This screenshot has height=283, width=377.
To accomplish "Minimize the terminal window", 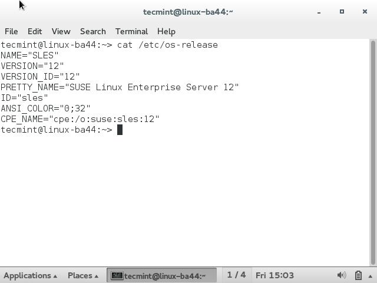I will [319, 12].
